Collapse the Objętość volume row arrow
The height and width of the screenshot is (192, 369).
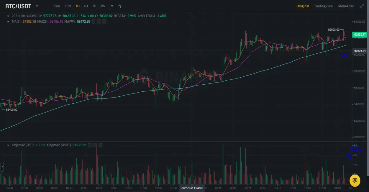[9, 145]
